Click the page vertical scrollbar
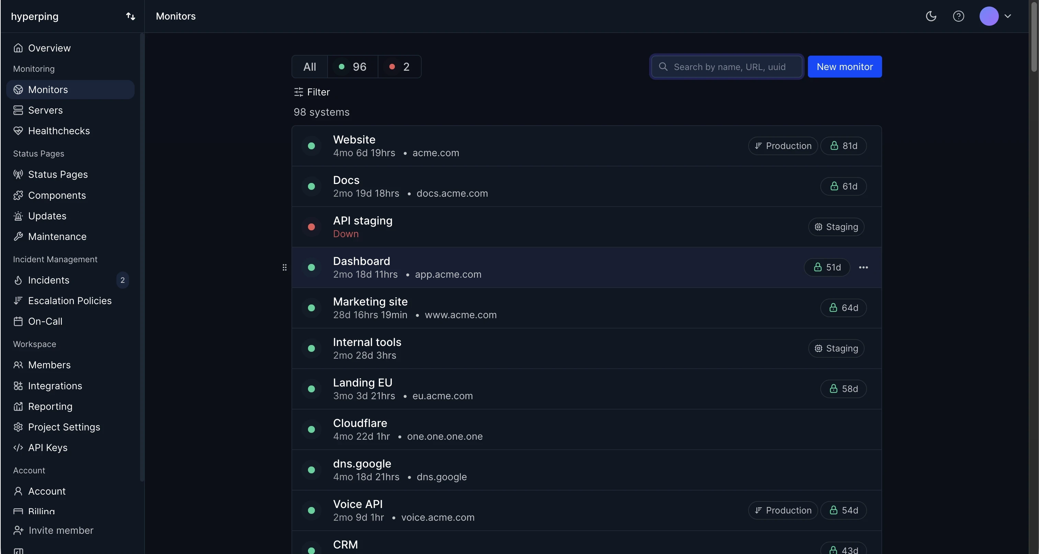The image size is (1039, 554). point(1035,36)
